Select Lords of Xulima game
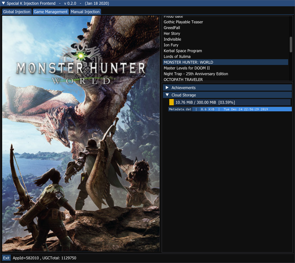The image size is (295, 263). click(x=177, y=57)
